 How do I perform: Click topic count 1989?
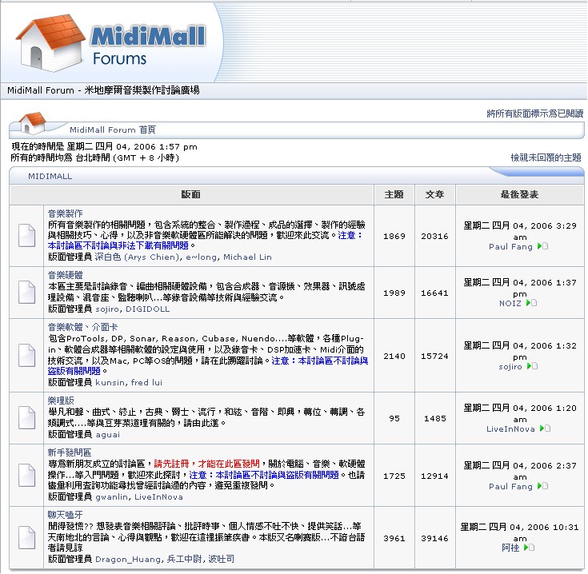pos(394,293)
